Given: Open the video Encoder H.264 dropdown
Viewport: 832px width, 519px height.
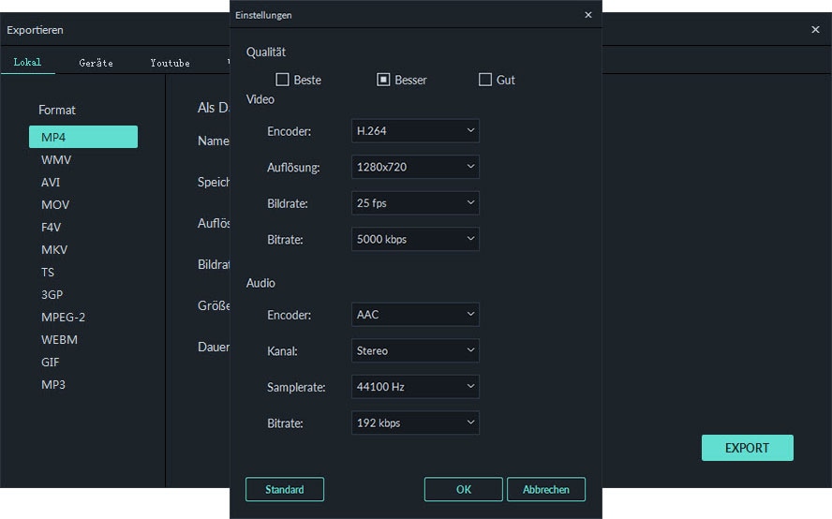Looking at the screenshot, I should [415, 130].
